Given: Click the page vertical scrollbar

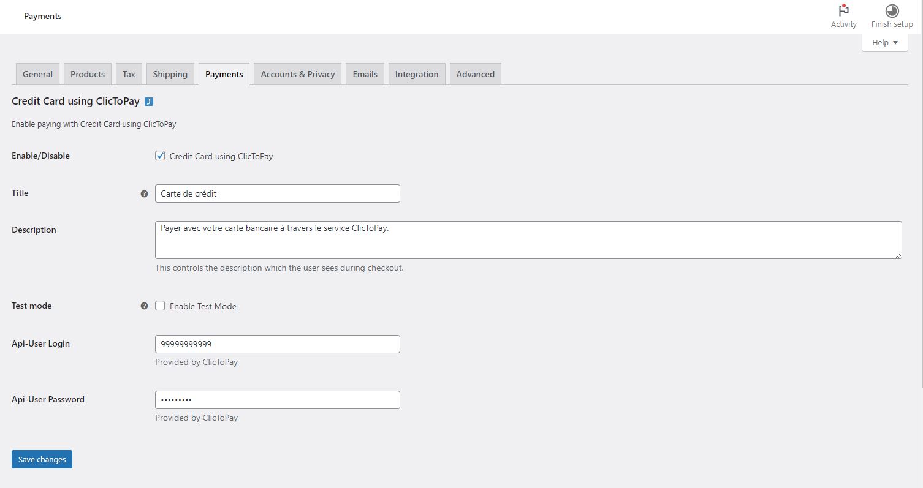Looking at the screenshot, I should (x=921, y=193).
